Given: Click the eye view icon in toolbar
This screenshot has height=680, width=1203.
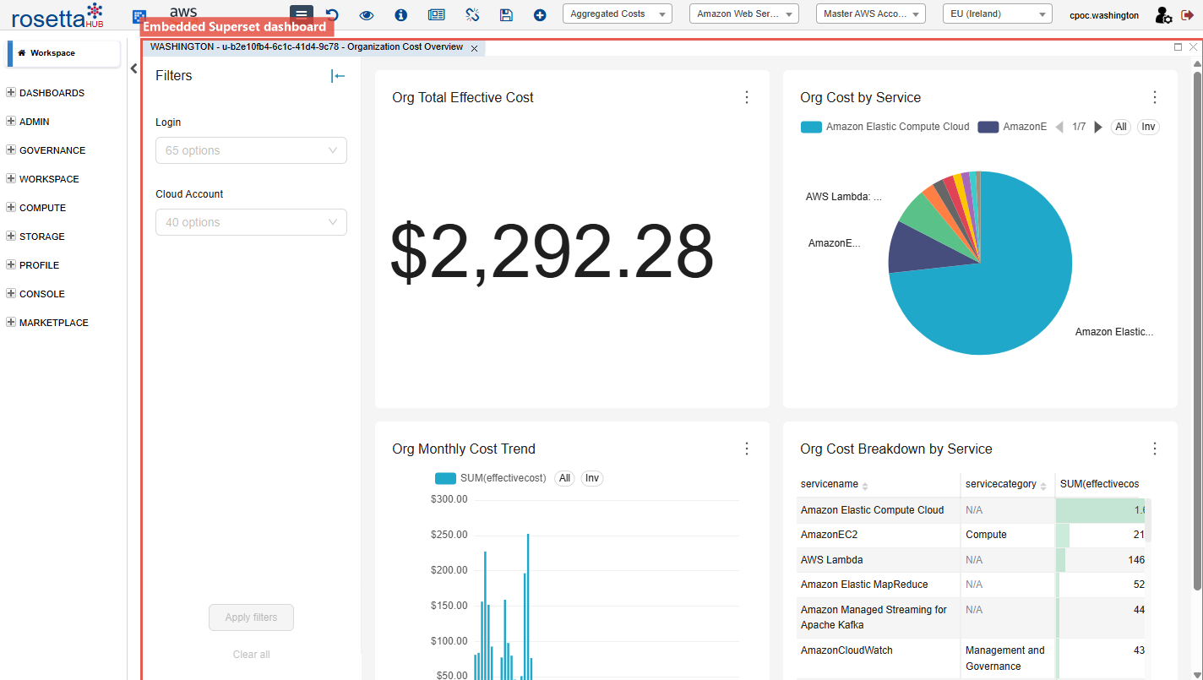Looking at the screenshot, I should click(366, 14).
